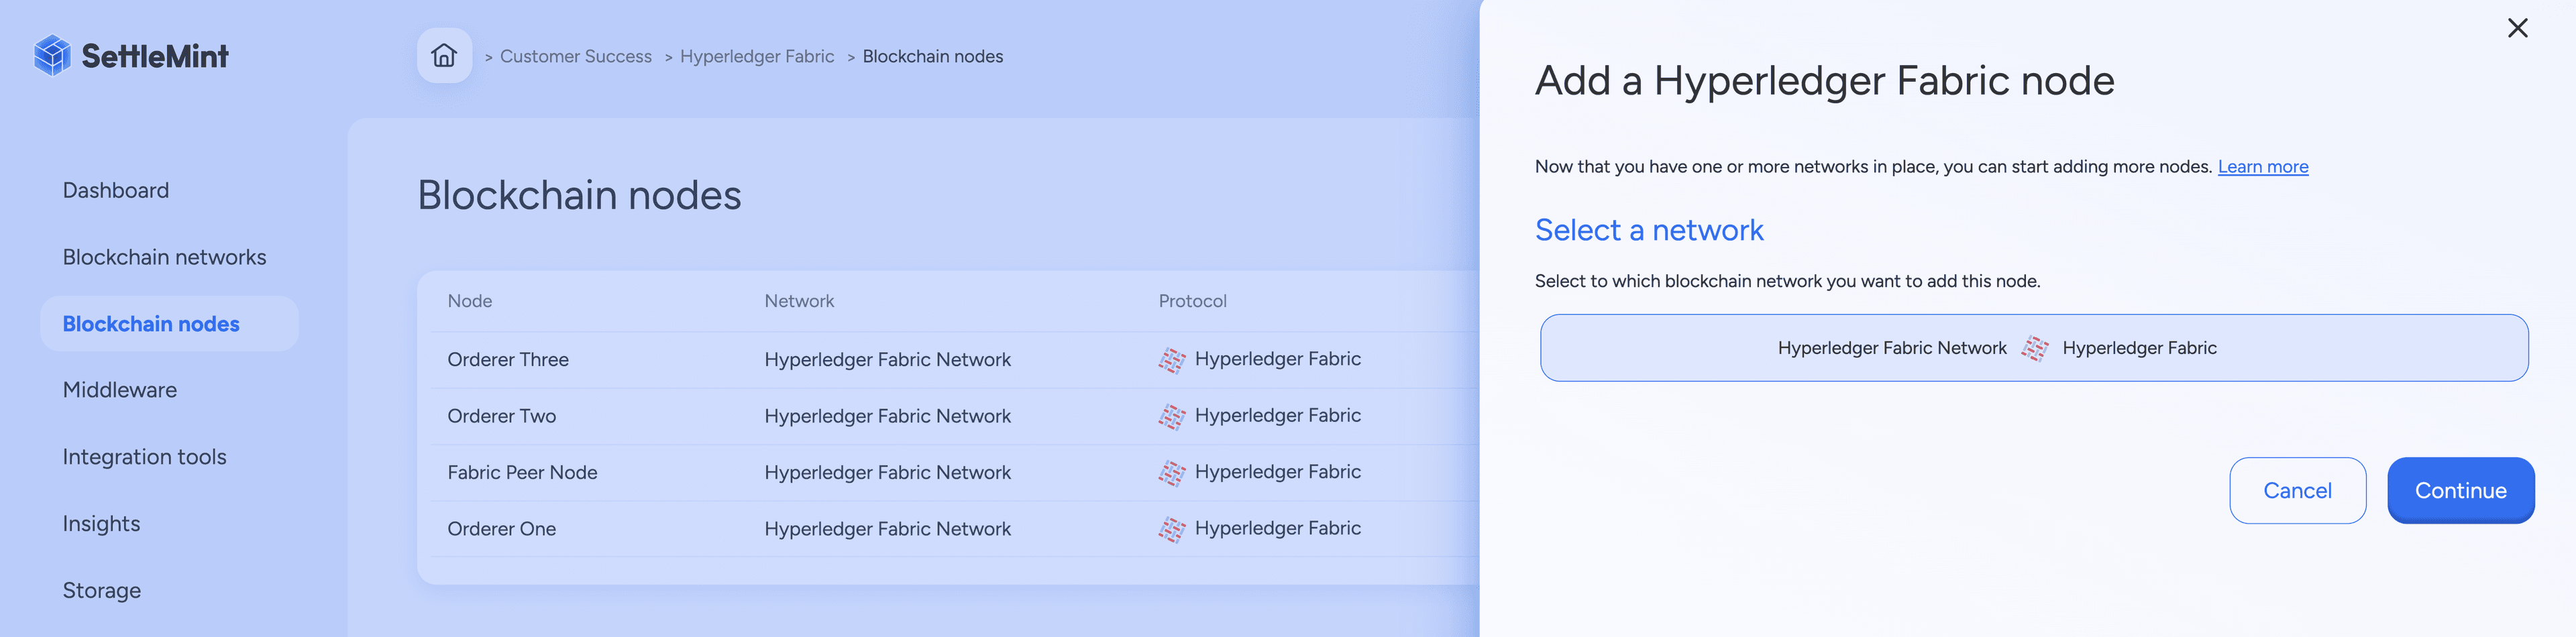Click the Node column header
This screenshot has height=637, width=2576.
pyautogui.click(x=470, y=301)
